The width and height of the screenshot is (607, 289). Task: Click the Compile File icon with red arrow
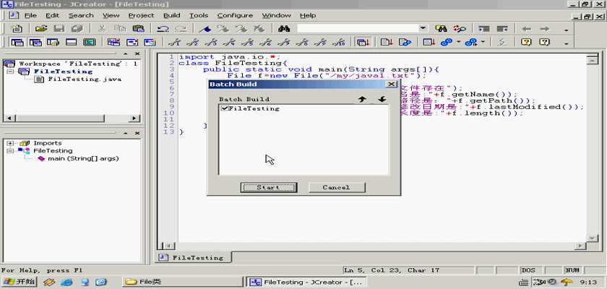pos(387,42)
